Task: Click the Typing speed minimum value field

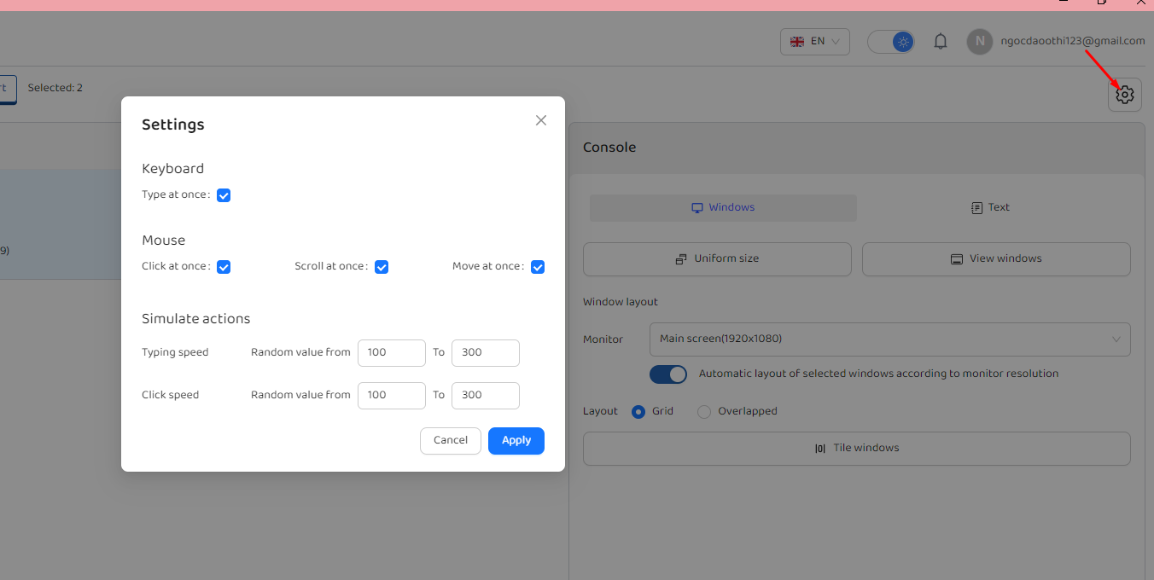Action: point(391,352)
